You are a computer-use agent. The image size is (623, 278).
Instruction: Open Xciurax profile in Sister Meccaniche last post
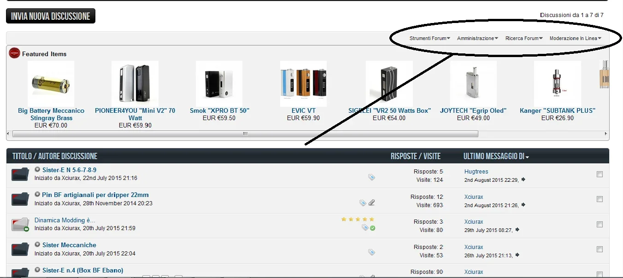click(474, 247)
